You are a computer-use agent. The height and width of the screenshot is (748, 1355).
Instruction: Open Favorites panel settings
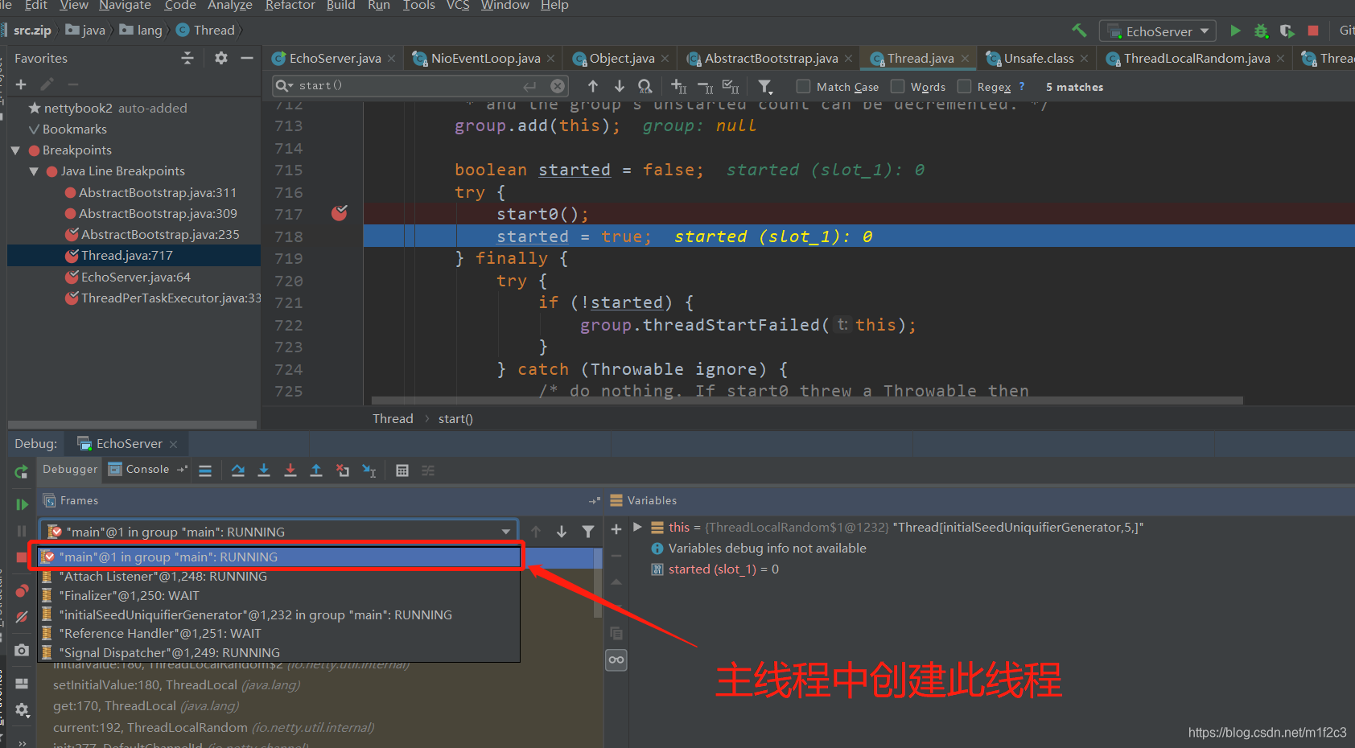coord(221,58)
